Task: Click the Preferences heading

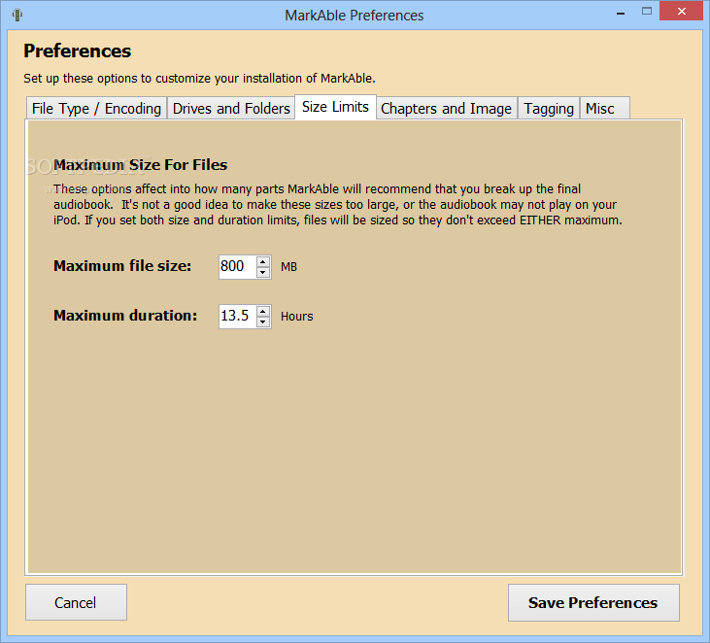Action: [78, 51]
